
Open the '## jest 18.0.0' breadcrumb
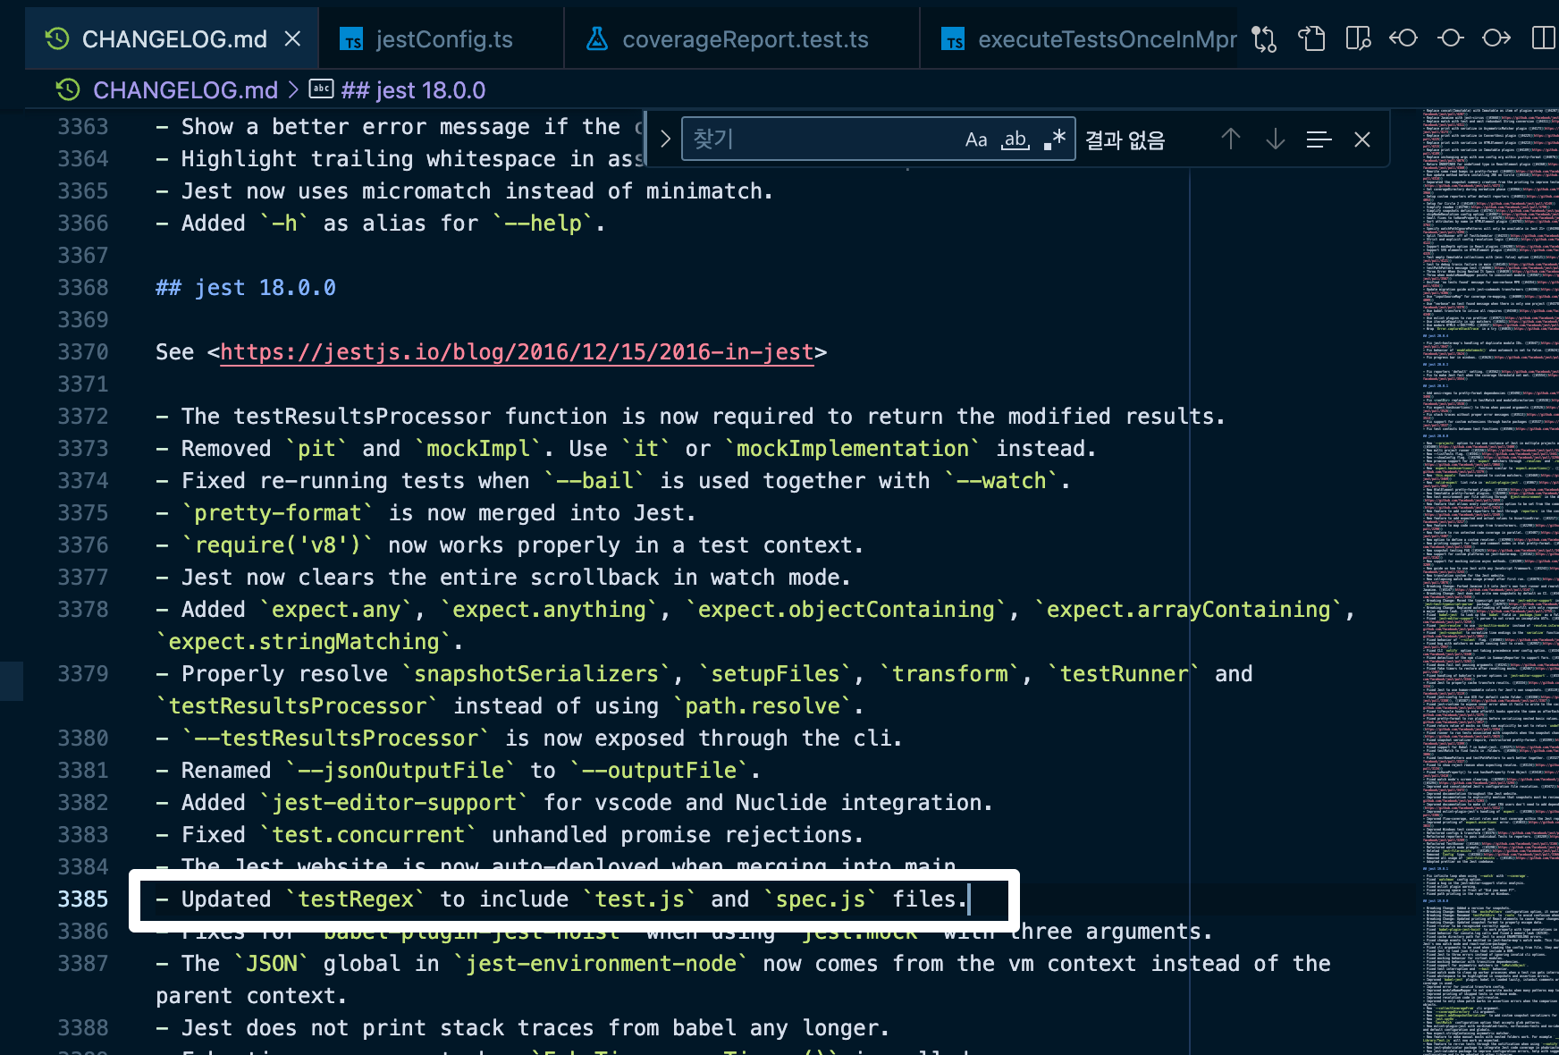[413, 90]
